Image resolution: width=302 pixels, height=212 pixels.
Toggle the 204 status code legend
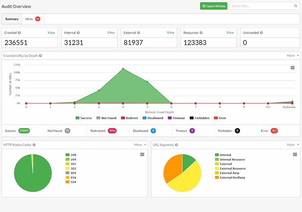point(71,159)
